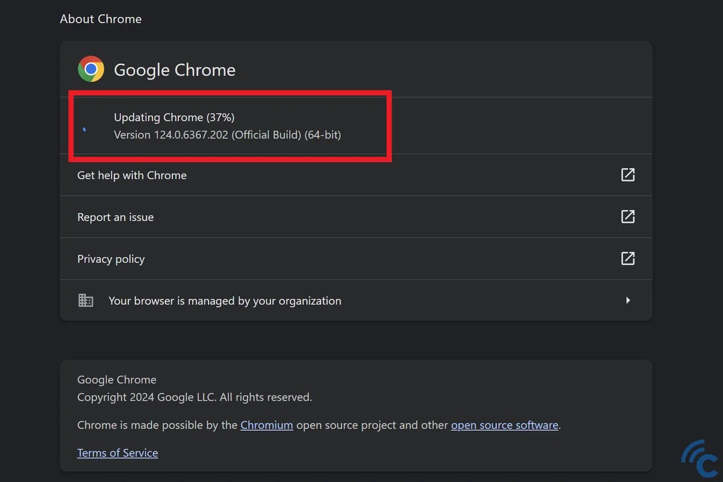This screenshot has height=482, width=723.
Task: Click the organization building icon
Action: coord(86,300)
